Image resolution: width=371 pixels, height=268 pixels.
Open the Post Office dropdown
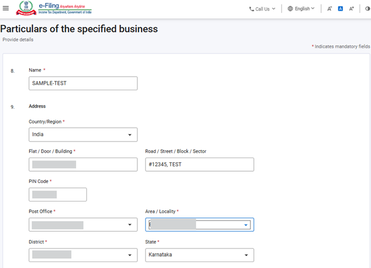point(83,225)
